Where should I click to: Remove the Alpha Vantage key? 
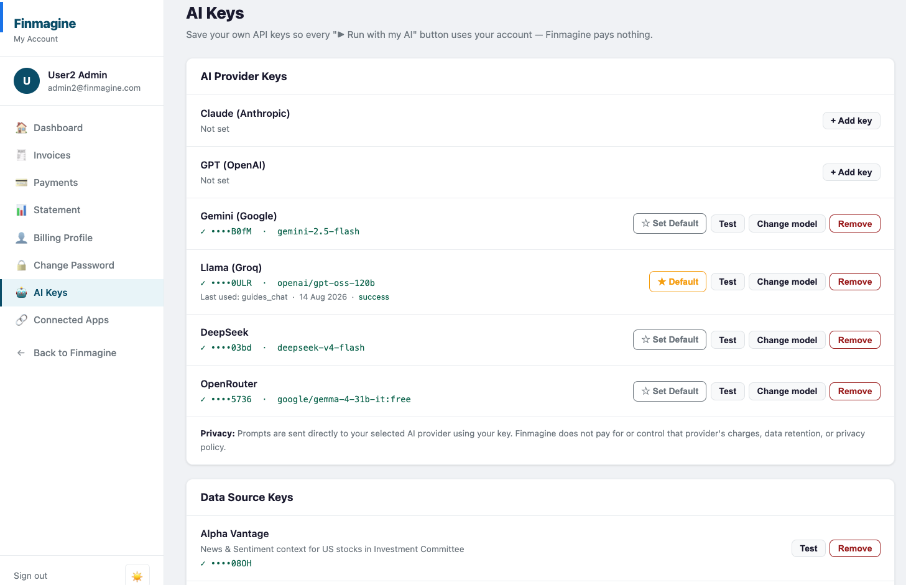click(855, 548)
